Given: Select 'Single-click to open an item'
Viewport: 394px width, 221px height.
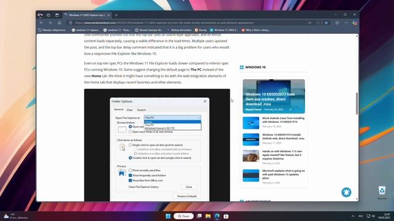Looking at the screenshot, I should (130, 145).
